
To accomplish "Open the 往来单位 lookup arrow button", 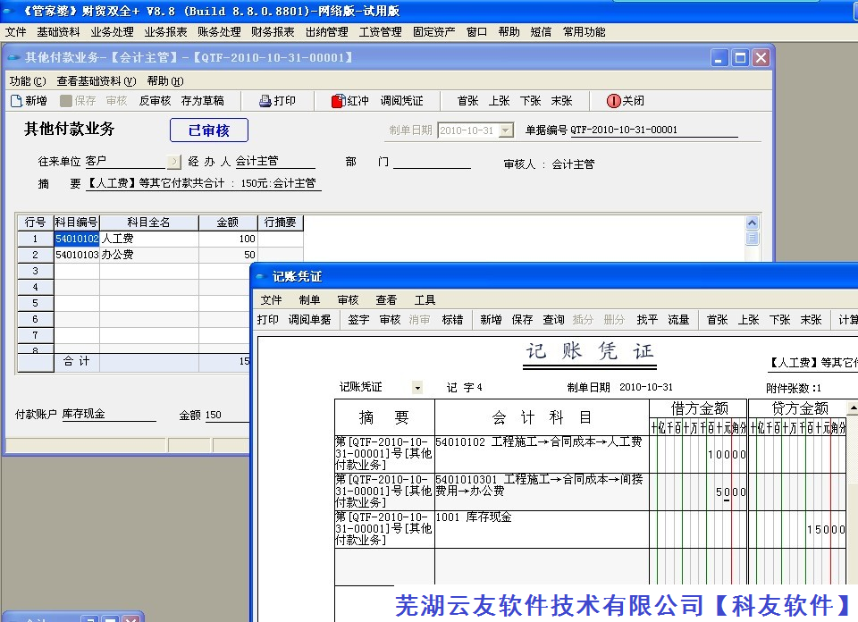I will click(174, 162).
